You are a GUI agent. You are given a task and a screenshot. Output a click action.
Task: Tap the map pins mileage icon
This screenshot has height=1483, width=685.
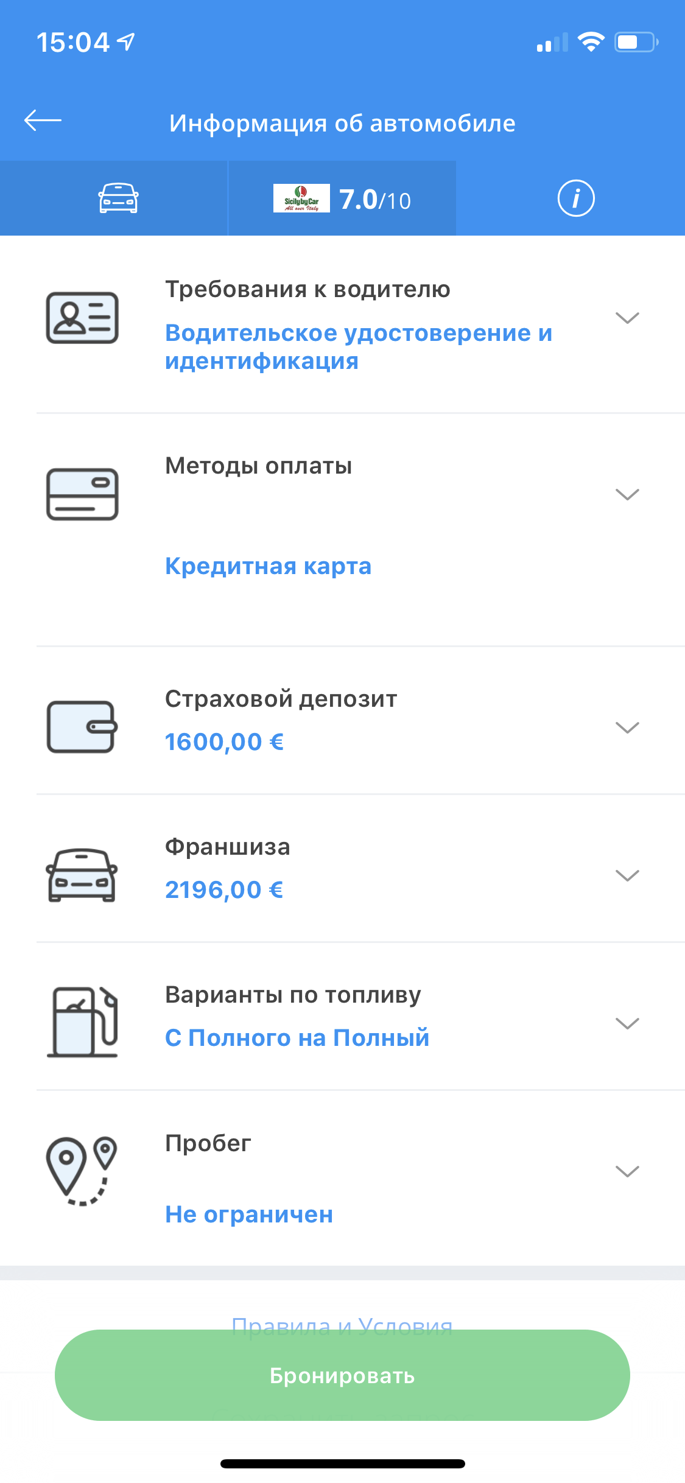click(82, 1171)
